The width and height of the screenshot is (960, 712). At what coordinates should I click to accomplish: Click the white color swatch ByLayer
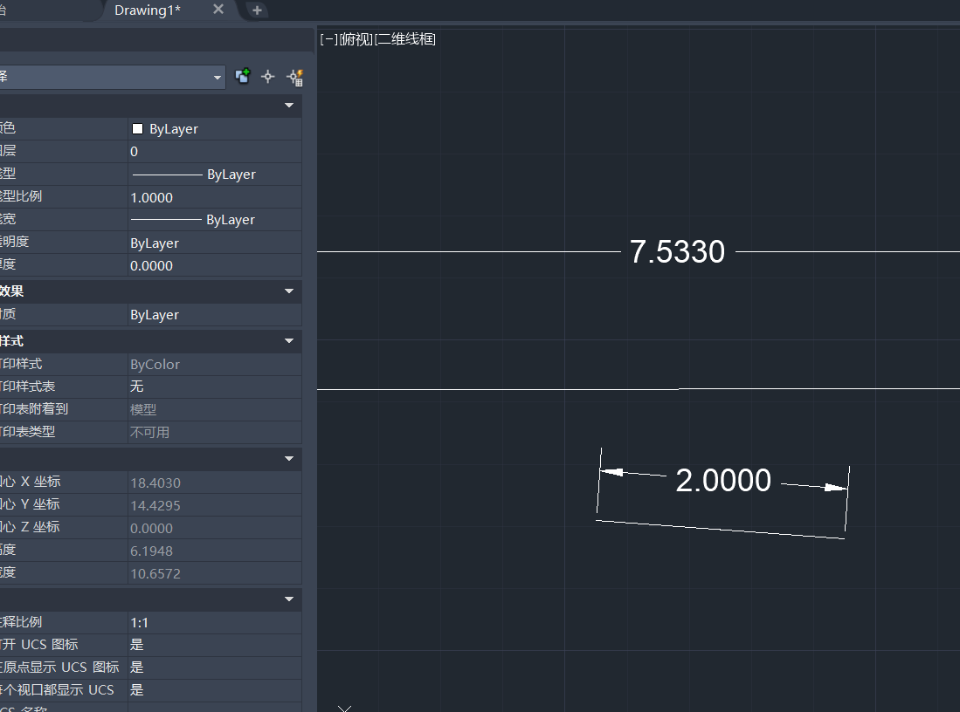(x=137, y=128)
